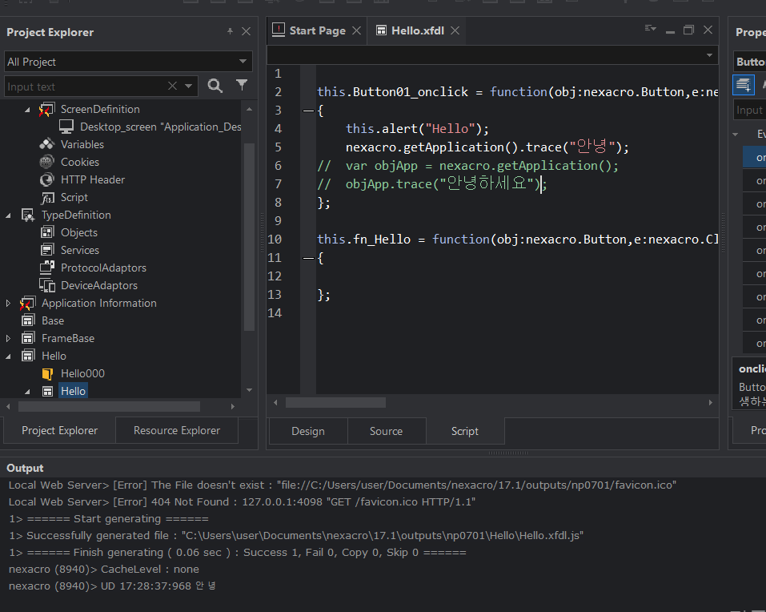Select the HTTP Header icon
766x612 pixels.
pos(47,179)
